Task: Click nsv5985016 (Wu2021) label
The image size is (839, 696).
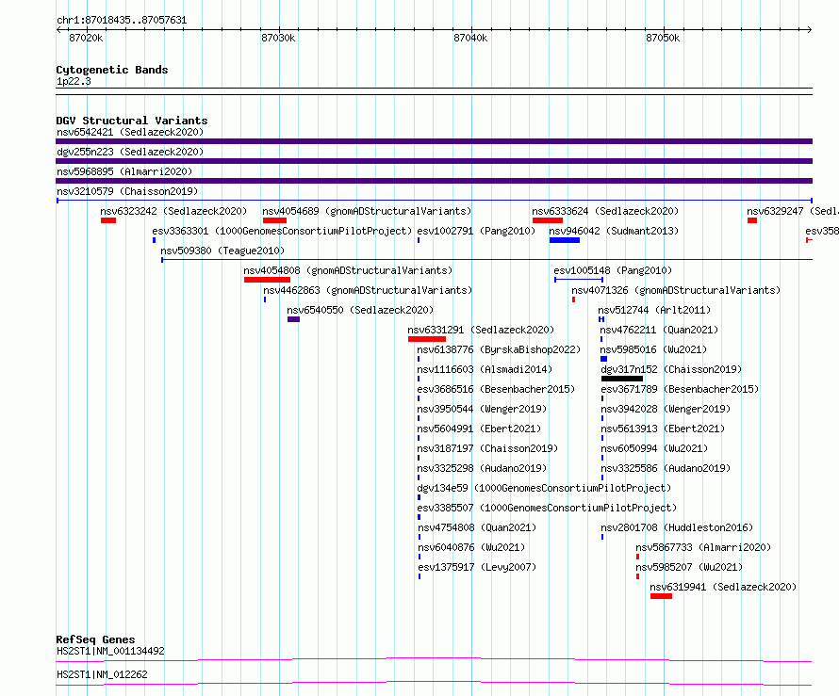Action: pyautogui.click(x=653, y=349)
